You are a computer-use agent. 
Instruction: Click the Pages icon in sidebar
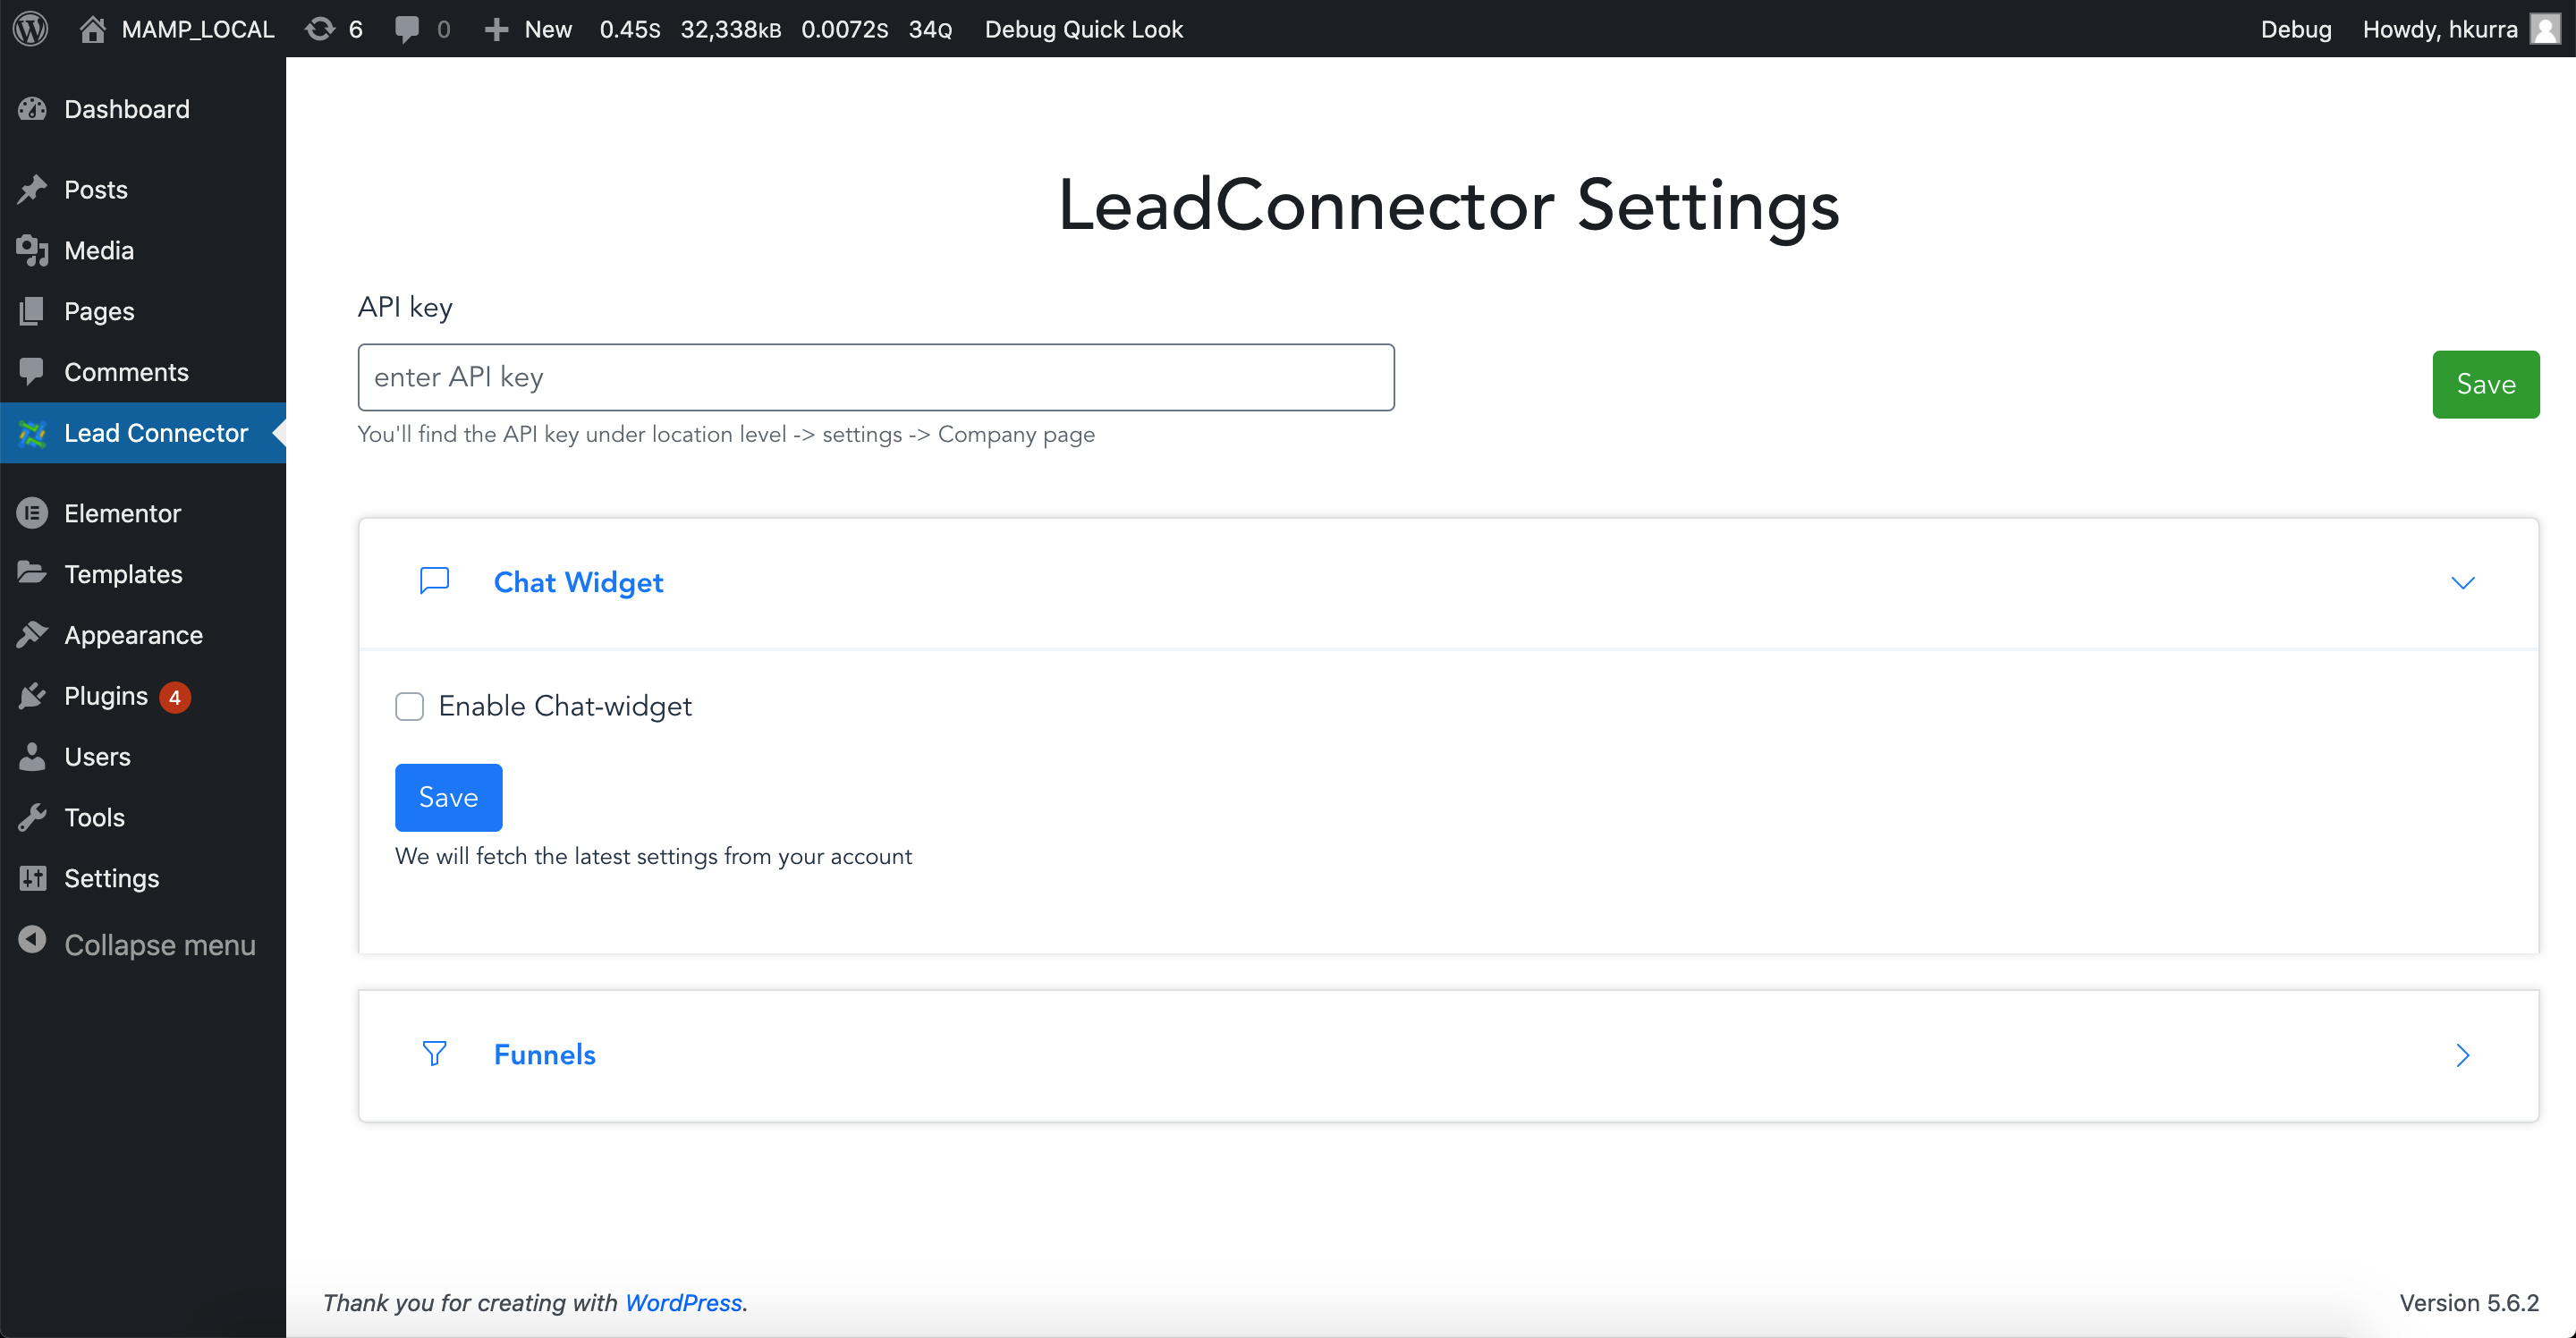point(32,312)
